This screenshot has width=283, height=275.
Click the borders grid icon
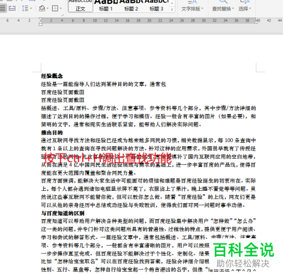point(55,8)
